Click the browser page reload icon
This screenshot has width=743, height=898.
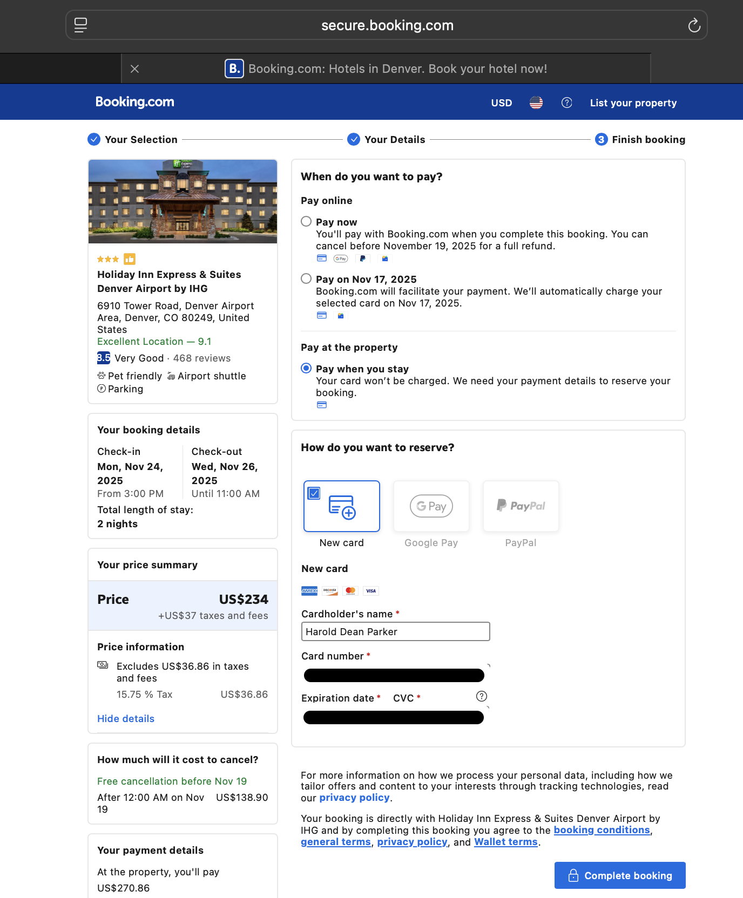(x=694, y=25)
